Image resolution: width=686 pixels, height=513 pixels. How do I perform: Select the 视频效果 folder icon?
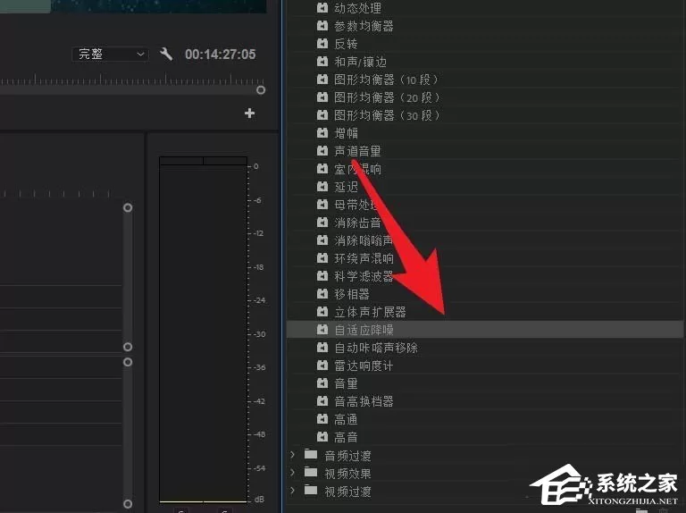pyautogui.click(x=311, y=472)
